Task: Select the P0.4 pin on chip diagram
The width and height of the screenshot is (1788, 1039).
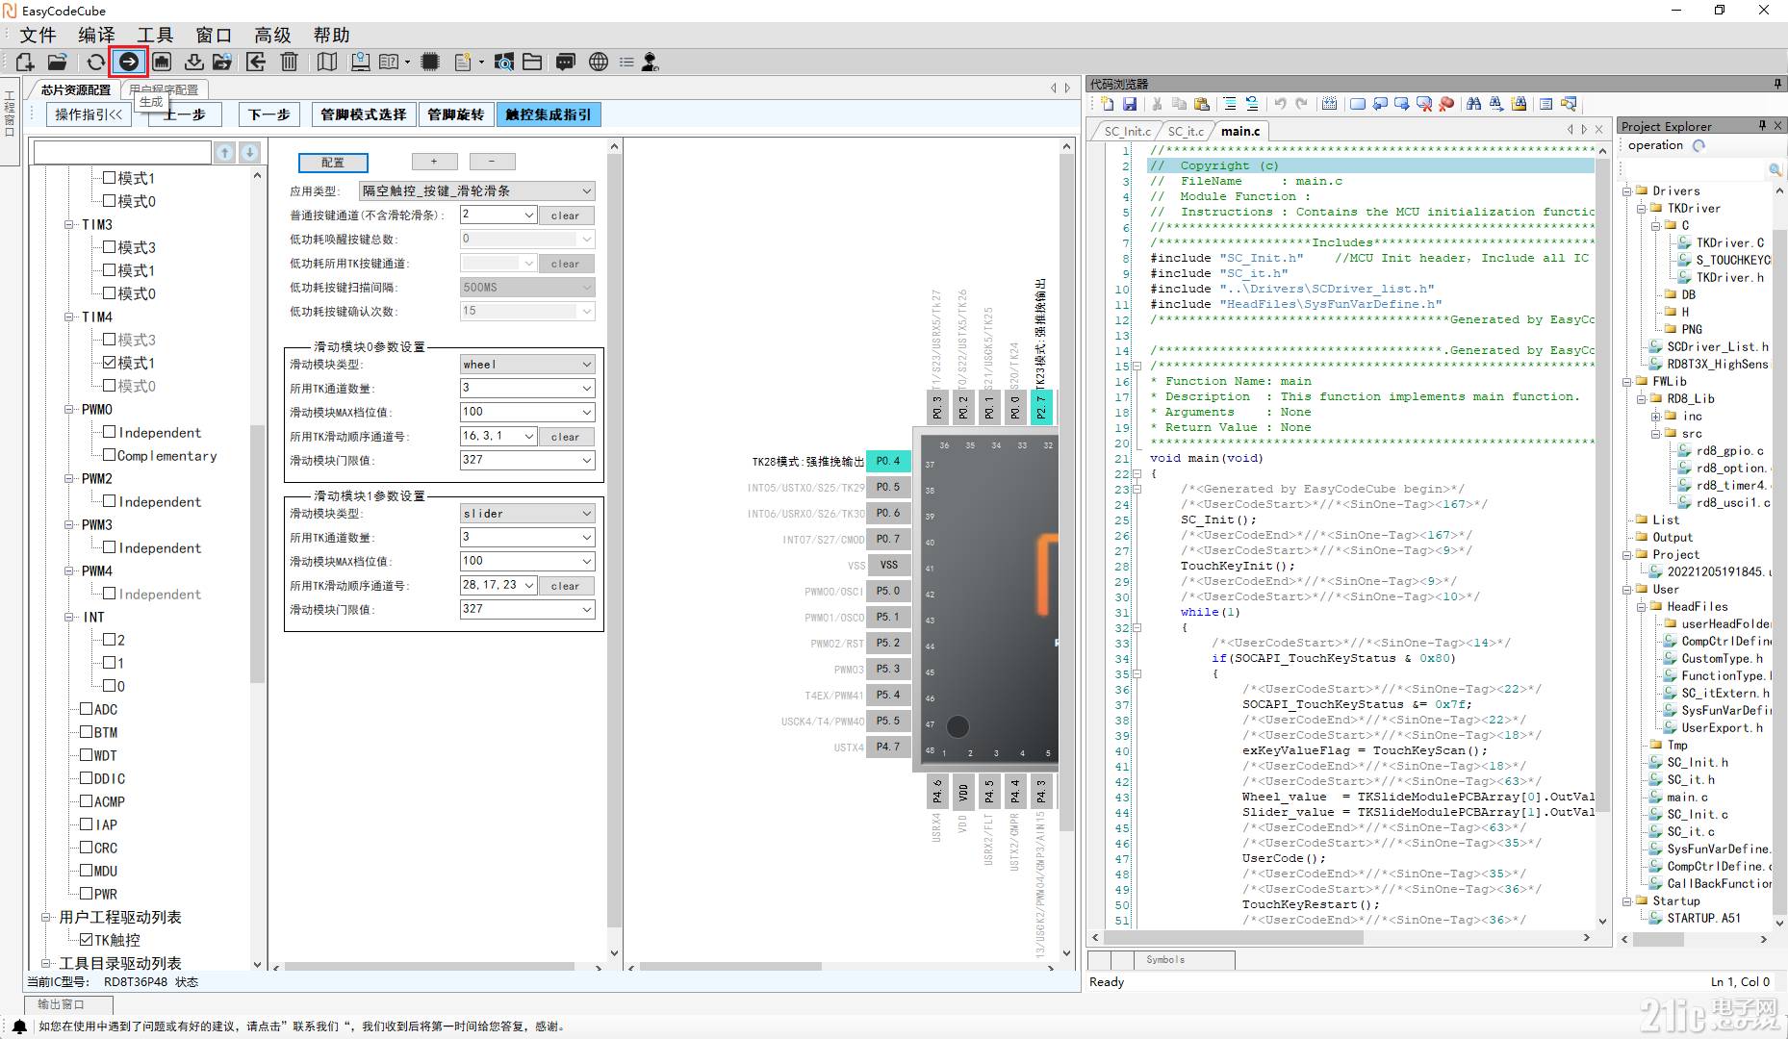Action: [x=888, y=461]
